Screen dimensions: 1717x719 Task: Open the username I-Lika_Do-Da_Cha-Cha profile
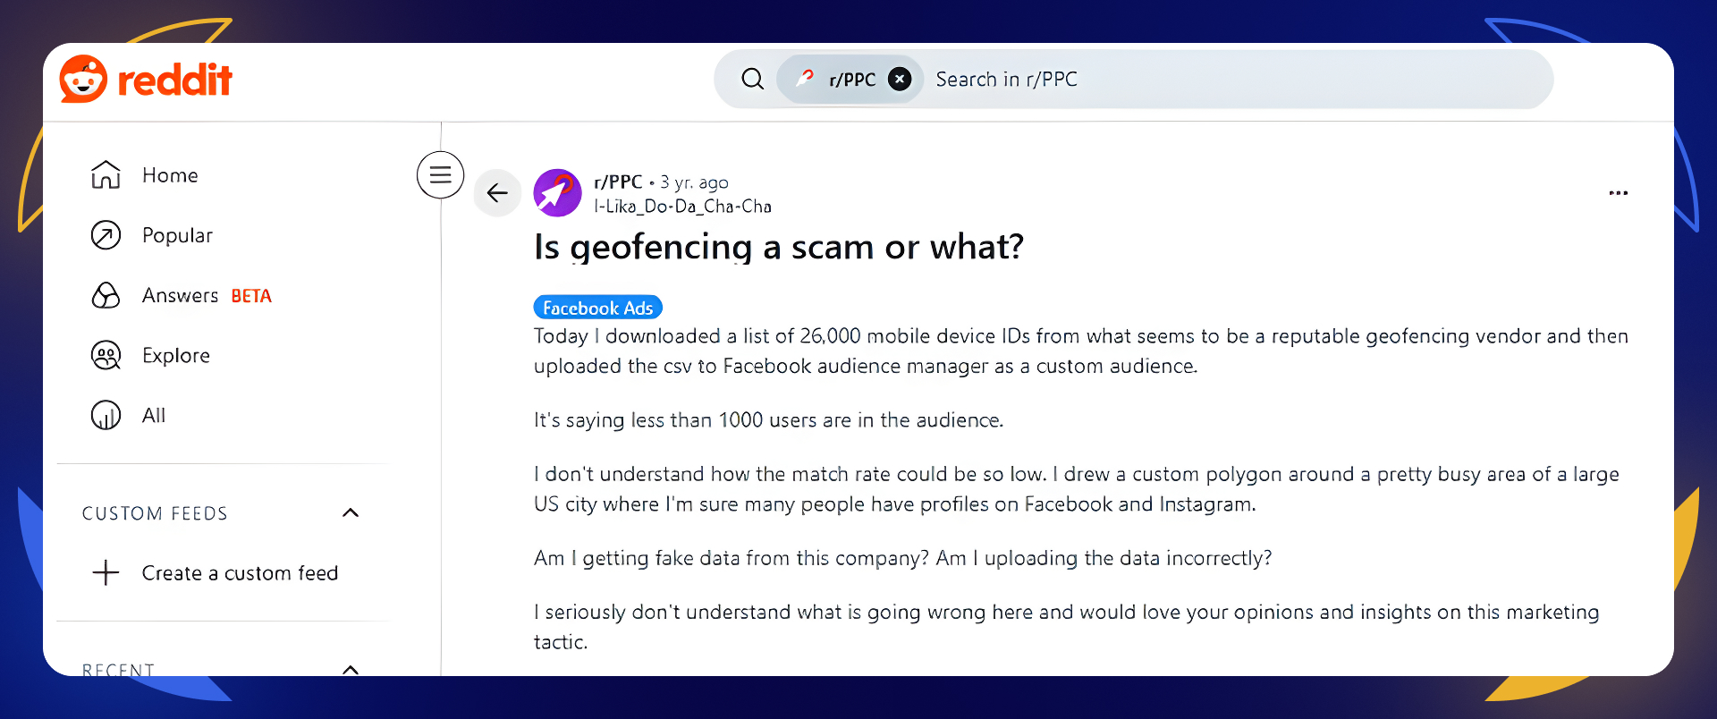point(684,206)
